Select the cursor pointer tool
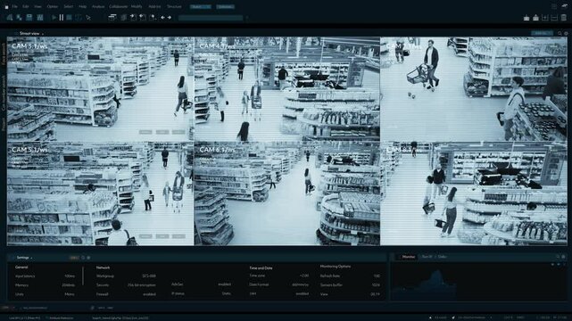This screenshot has height=321, width=572. coord(88,18)
